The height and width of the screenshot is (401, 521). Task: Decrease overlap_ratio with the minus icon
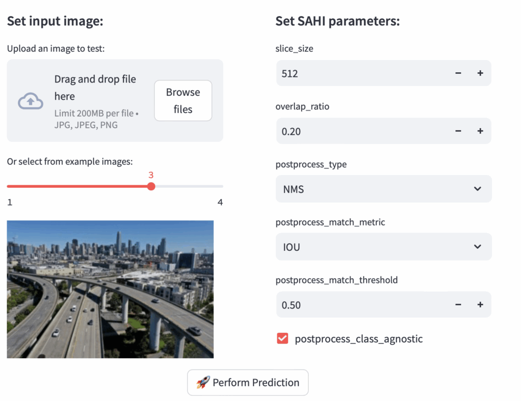[x=458, y=131]
